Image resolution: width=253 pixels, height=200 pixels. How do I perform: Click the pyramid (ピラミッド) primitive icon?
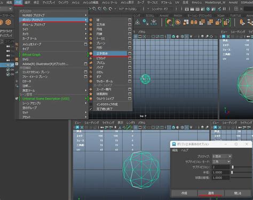(91, 58)
